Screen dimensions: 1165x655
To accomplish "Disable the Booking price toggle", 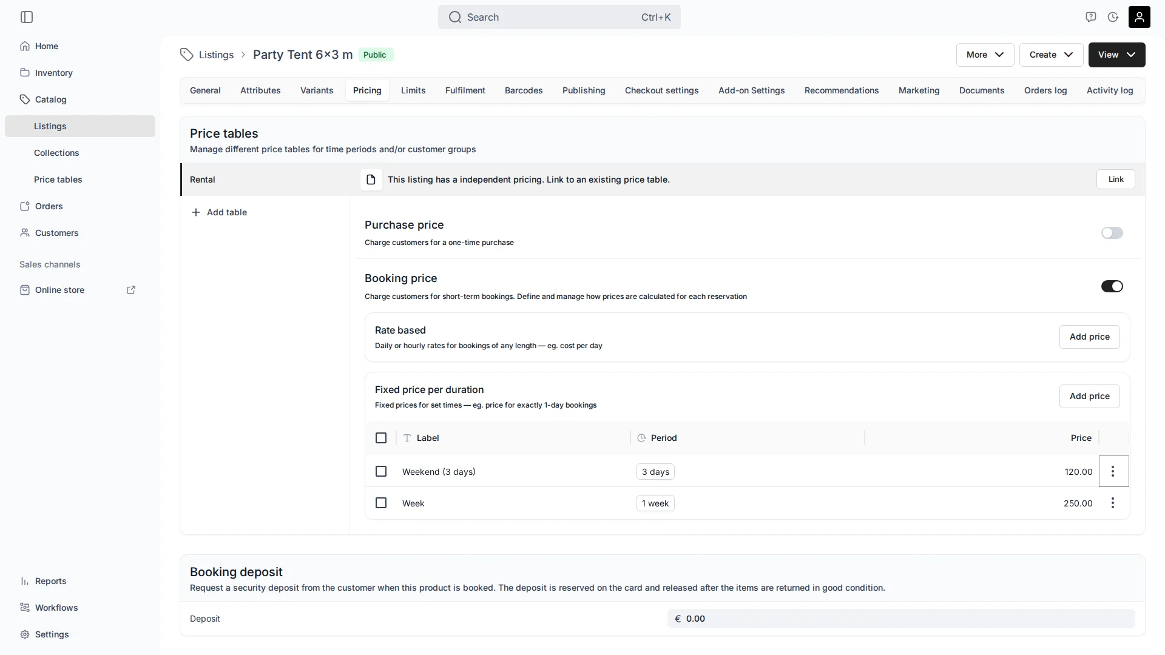I will point(1112,286).
